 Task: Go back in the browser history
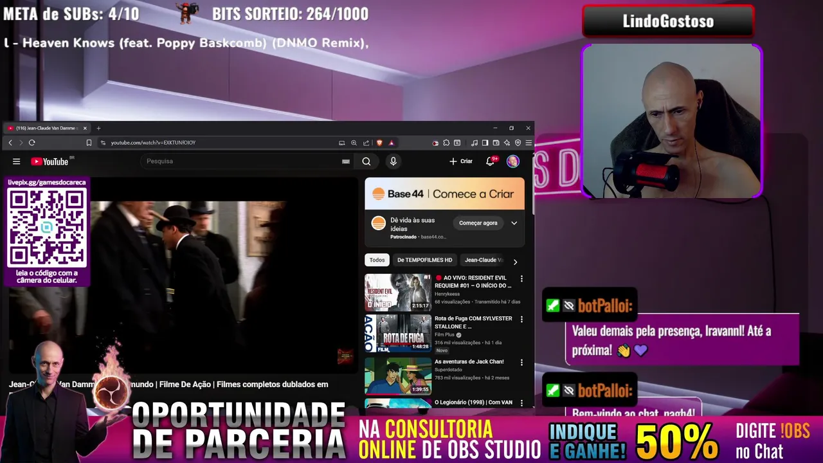coord(10,143)
